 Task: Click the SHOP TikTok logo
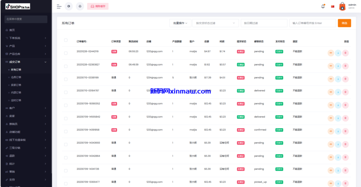(18, 6)
